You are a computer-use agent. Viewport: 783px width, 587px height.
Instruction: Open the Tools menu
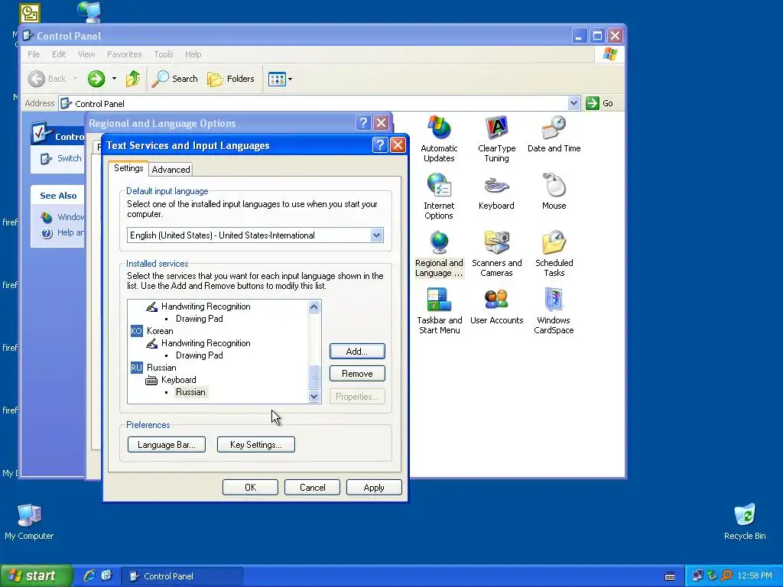click(x=164, y=54)
